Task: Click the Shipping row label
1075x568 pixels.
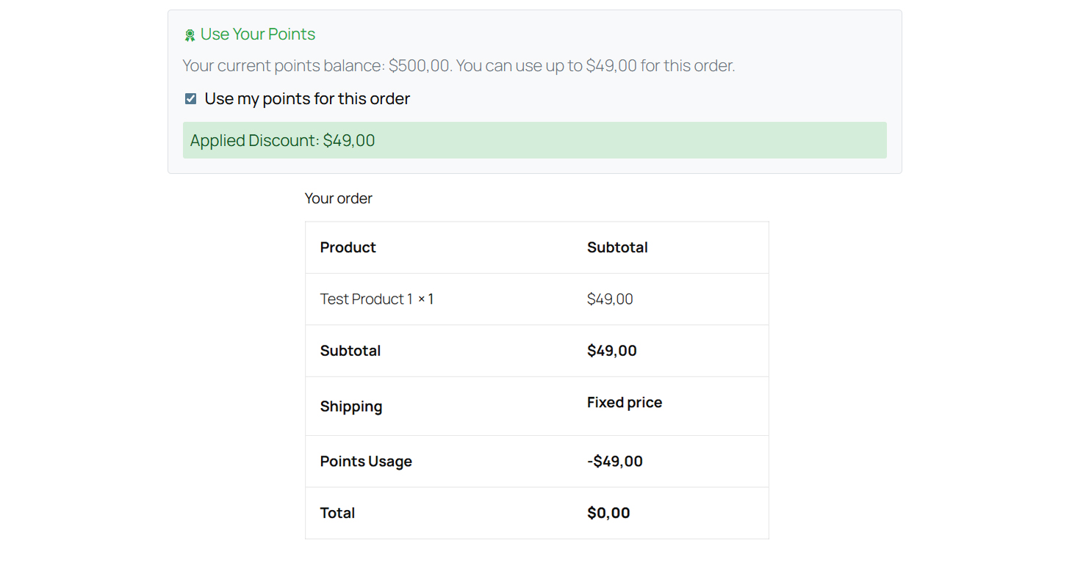Action: coord(351,406)
